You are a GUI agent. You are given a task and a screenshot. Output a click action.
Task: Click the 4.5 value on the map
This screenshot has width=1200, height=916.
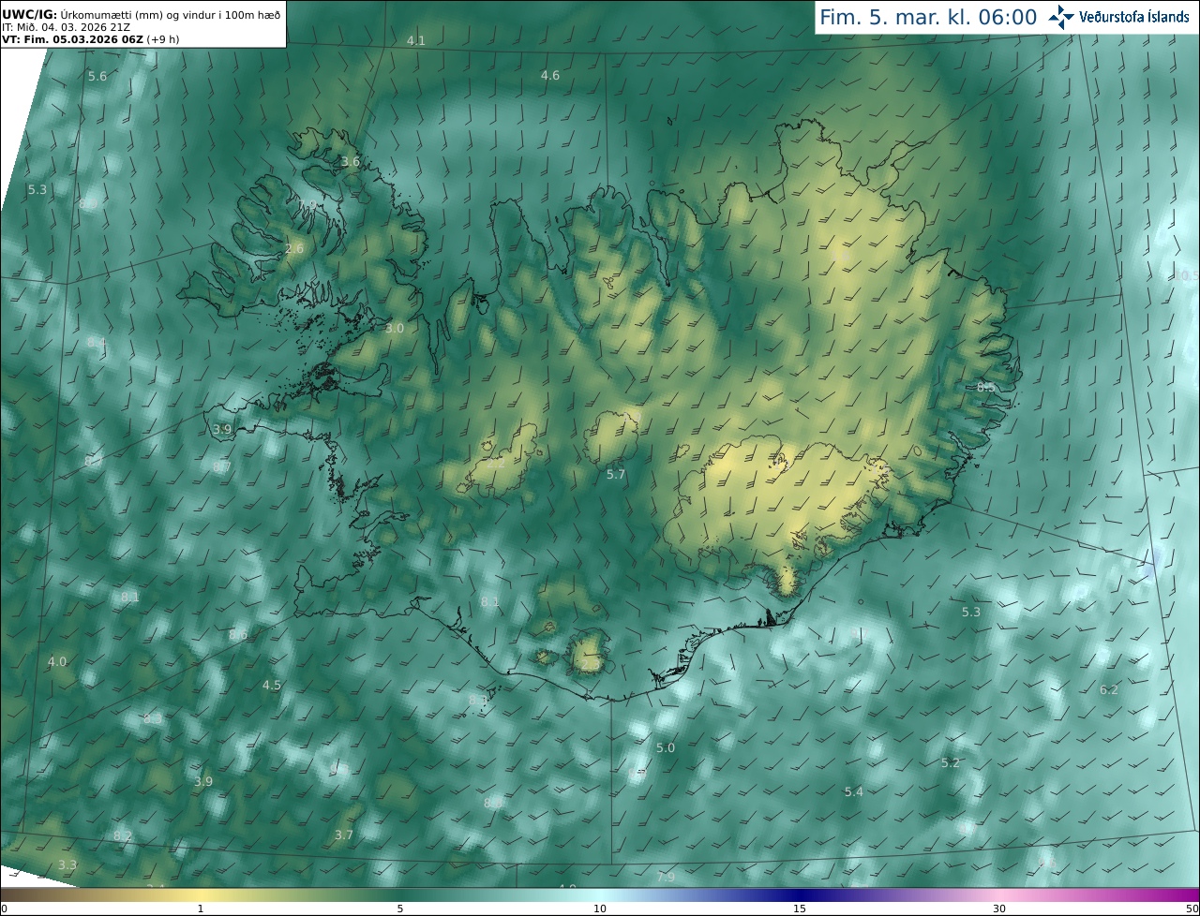click(272, 685)
